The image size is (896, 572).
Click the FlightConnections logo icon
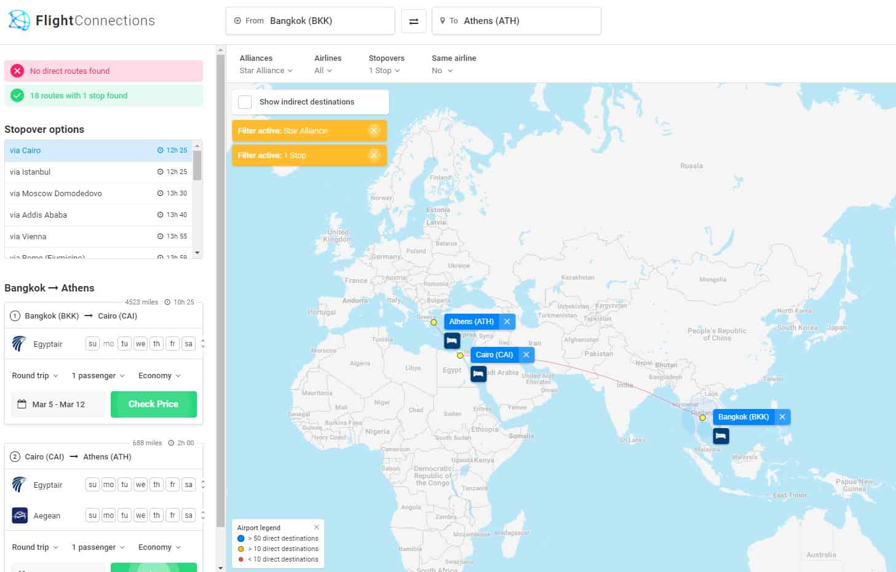click(18, 20)
